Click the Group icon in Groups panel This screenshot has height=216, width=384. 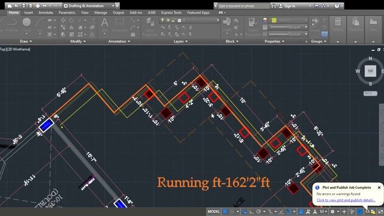(315, 23)
